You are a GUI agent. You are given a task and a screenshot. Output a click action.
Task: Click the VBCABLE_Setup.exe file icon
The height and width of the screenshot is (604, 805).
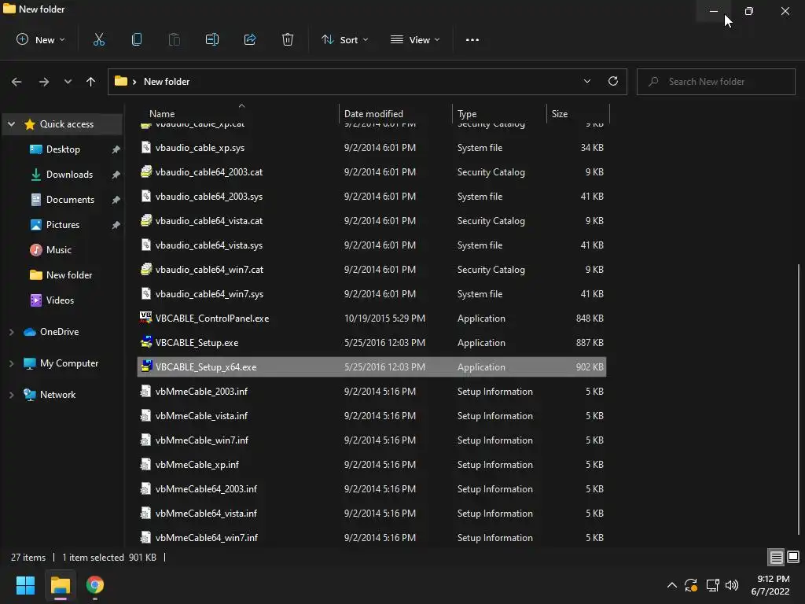click(x=145, y=342)
